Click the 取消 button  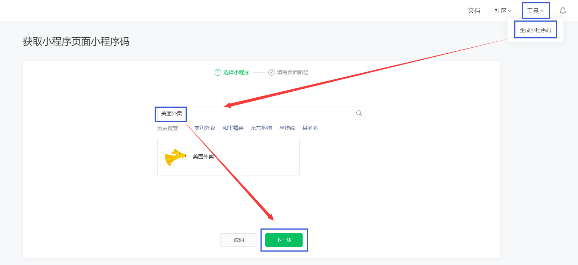(x=239, y=240)
